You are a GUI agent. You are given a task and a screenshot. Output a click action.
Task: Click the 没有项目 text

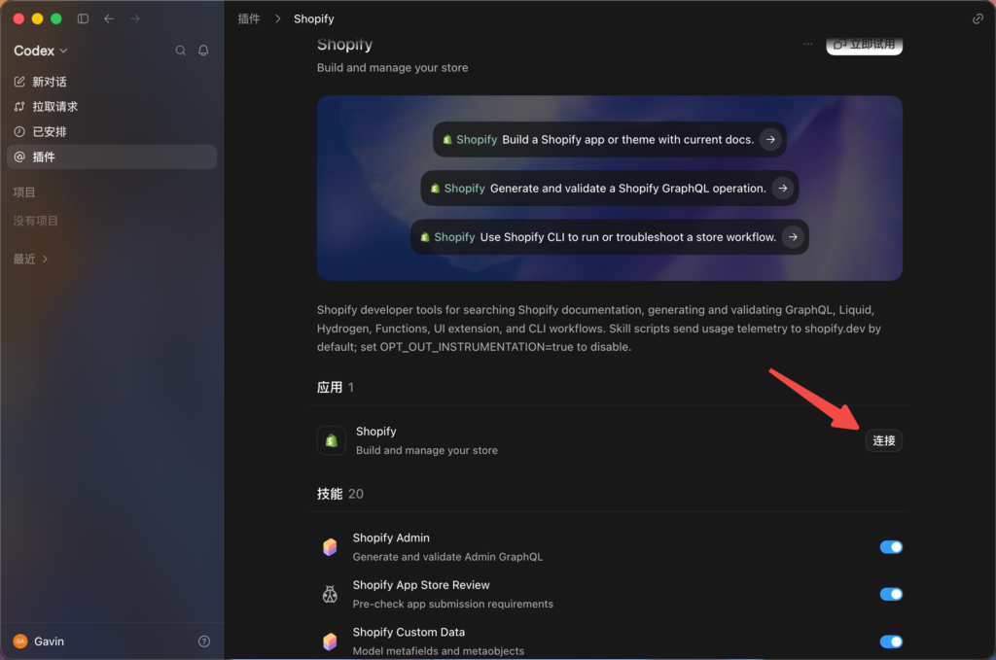coord(36,221)
